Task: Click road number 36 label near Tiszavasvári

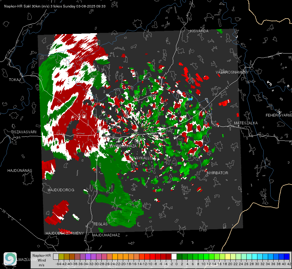Action: tap(18, 137)
